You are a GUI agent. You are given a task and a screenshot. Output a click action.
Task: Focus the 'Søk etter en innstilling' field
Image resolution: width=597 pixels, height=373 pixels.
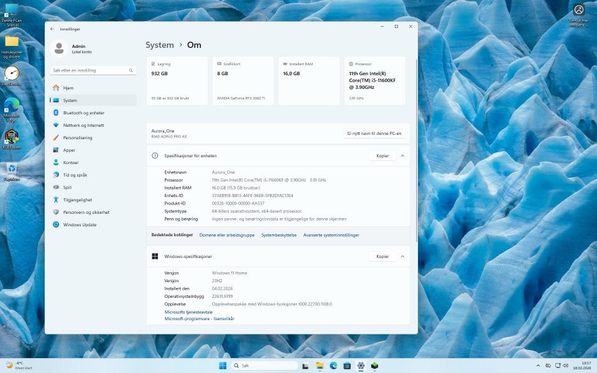click(x=93, y=70)
